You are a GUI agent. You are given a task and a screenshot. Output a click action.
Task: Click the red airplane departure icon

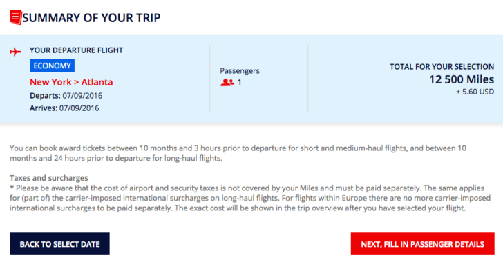[15, 51]
